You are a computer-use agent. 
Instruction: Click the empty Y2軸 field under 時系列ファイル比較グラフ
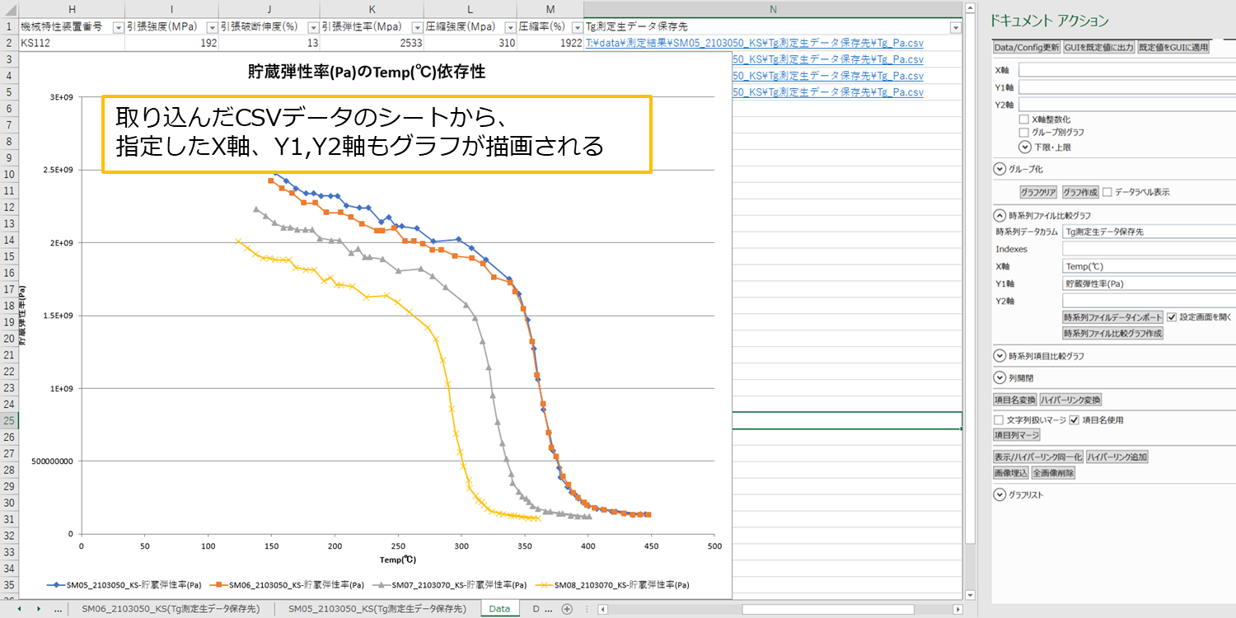1149,301
